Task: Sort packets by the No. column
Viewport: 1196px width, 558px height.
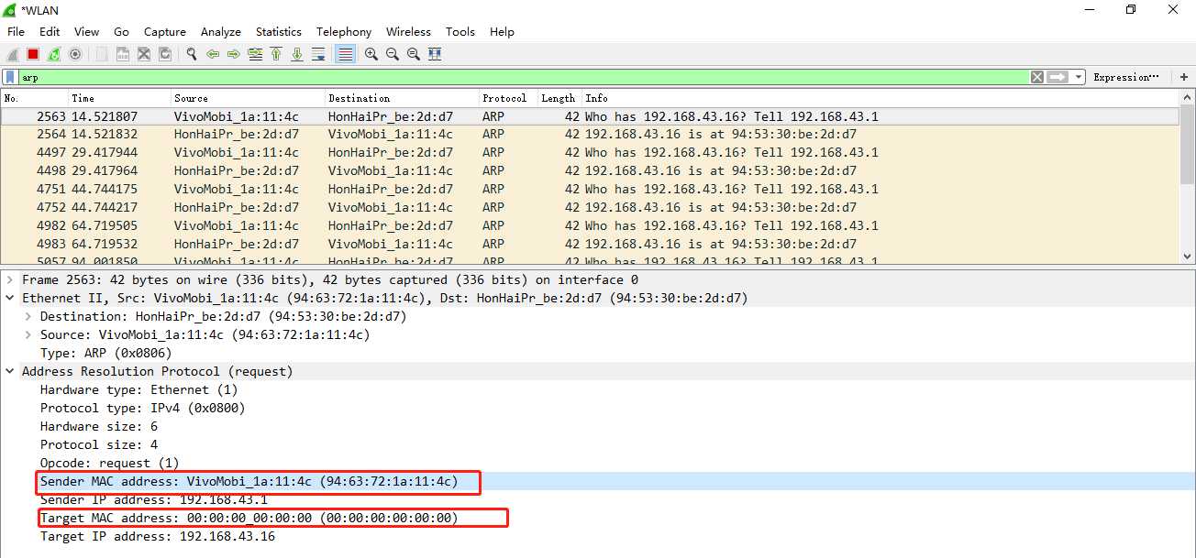Action: (35, 98)
